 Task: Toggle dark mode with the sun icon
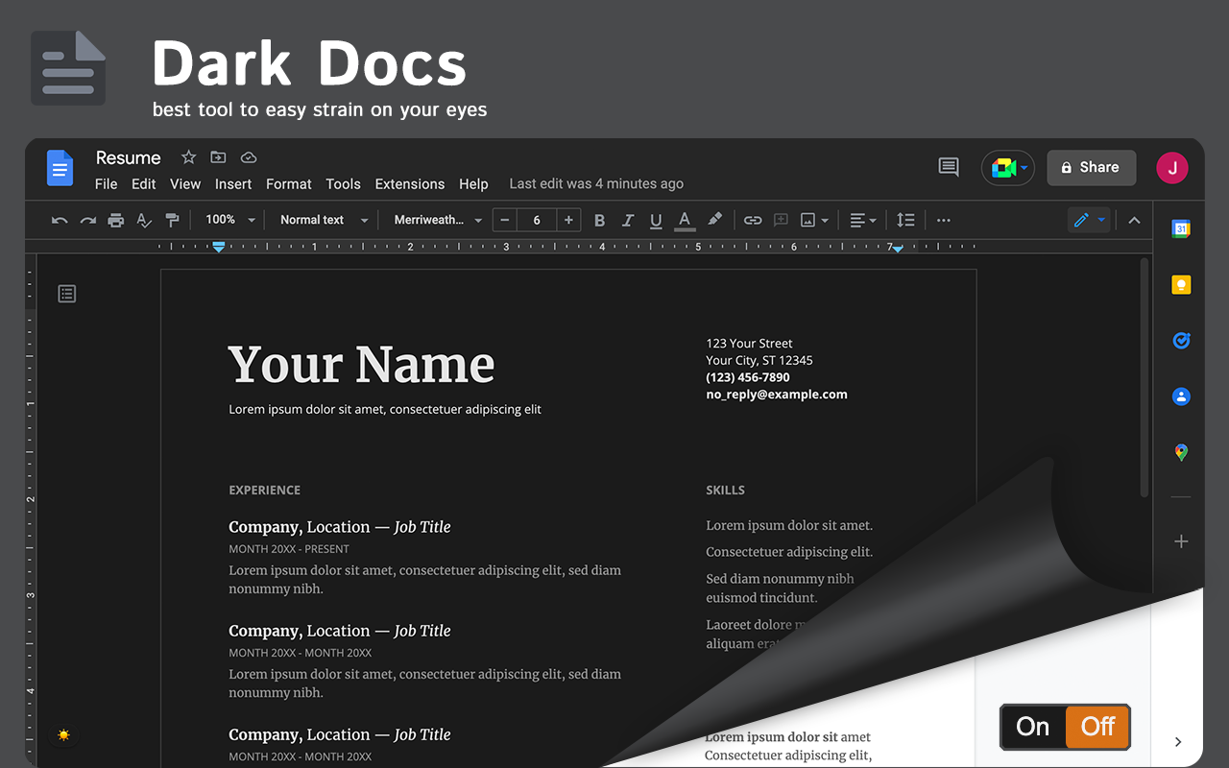click(x=63, y=735)
